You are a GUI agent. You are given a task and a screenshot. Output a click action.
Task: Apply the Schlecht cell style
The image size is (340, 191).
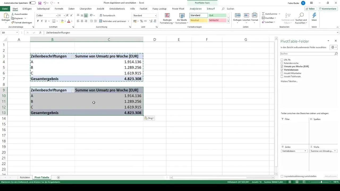(217, 20)
